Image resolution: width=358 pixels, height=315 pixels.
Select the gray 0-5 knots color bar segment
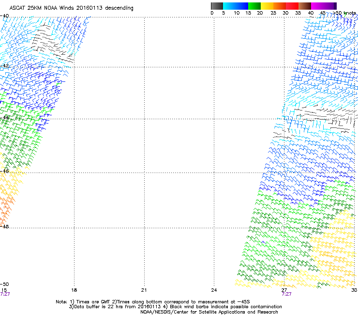(217, 6)
